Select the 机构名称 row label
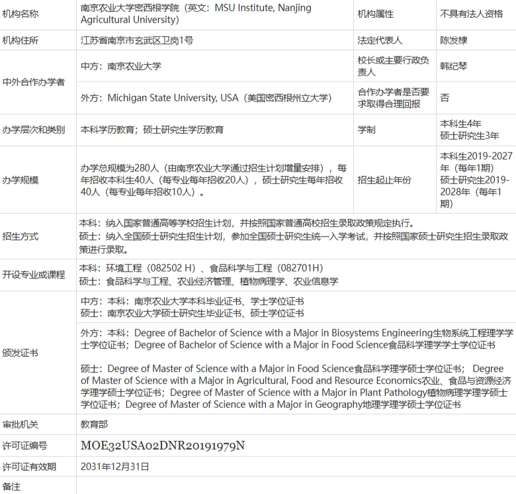516x494 pixels. 21,14
